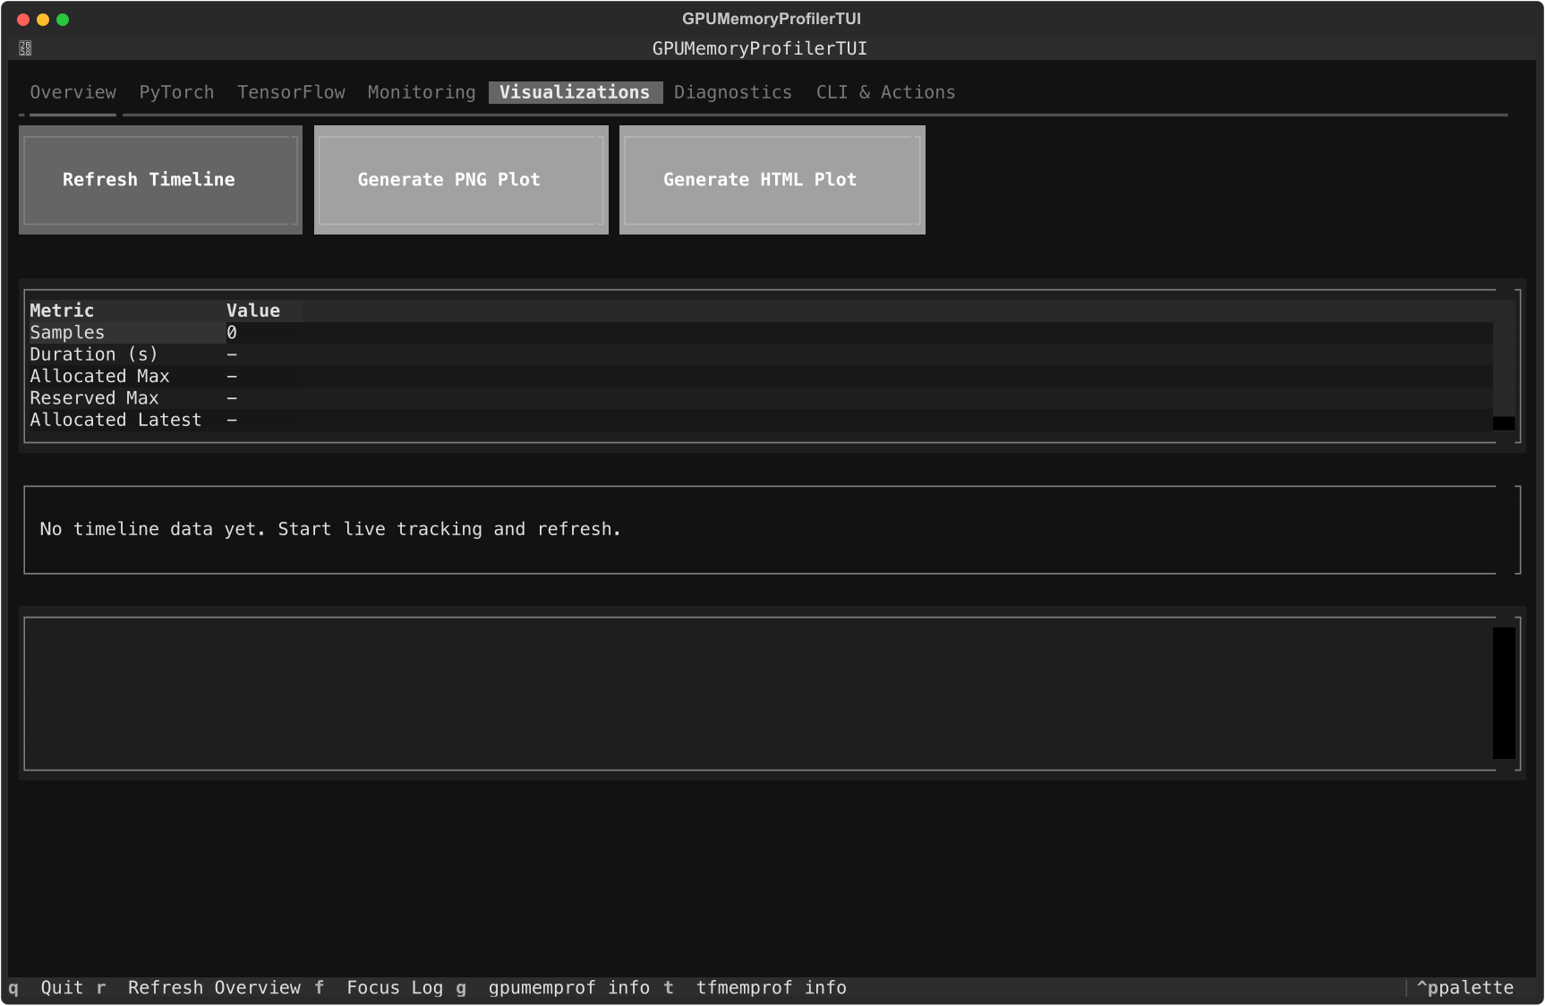Click Generate HTML Plot button
The height and width of the screenshot is (1006, 1545).
[772, 180]
